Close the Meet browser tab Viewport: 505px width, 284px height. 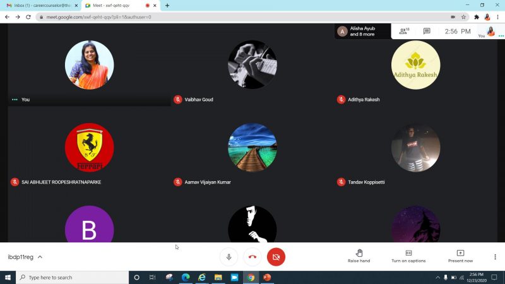(x=155, y=6)
